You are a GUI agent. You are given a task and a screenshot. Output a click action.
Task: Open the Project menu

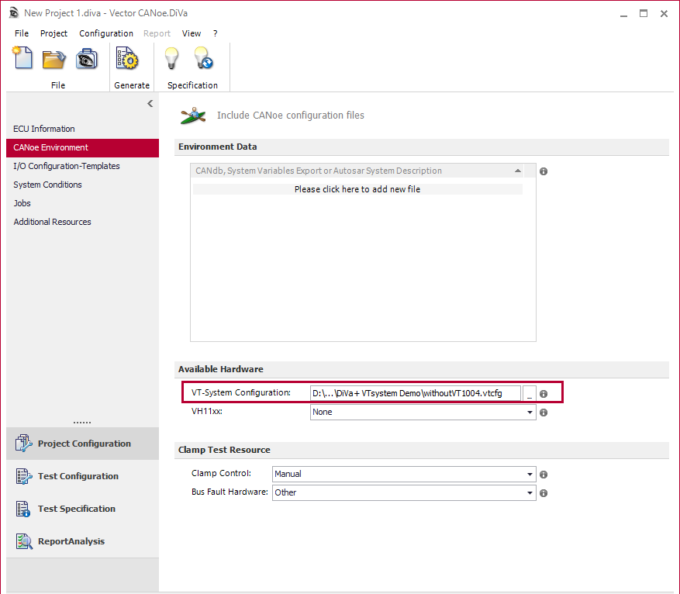click(x=54, y=33)
